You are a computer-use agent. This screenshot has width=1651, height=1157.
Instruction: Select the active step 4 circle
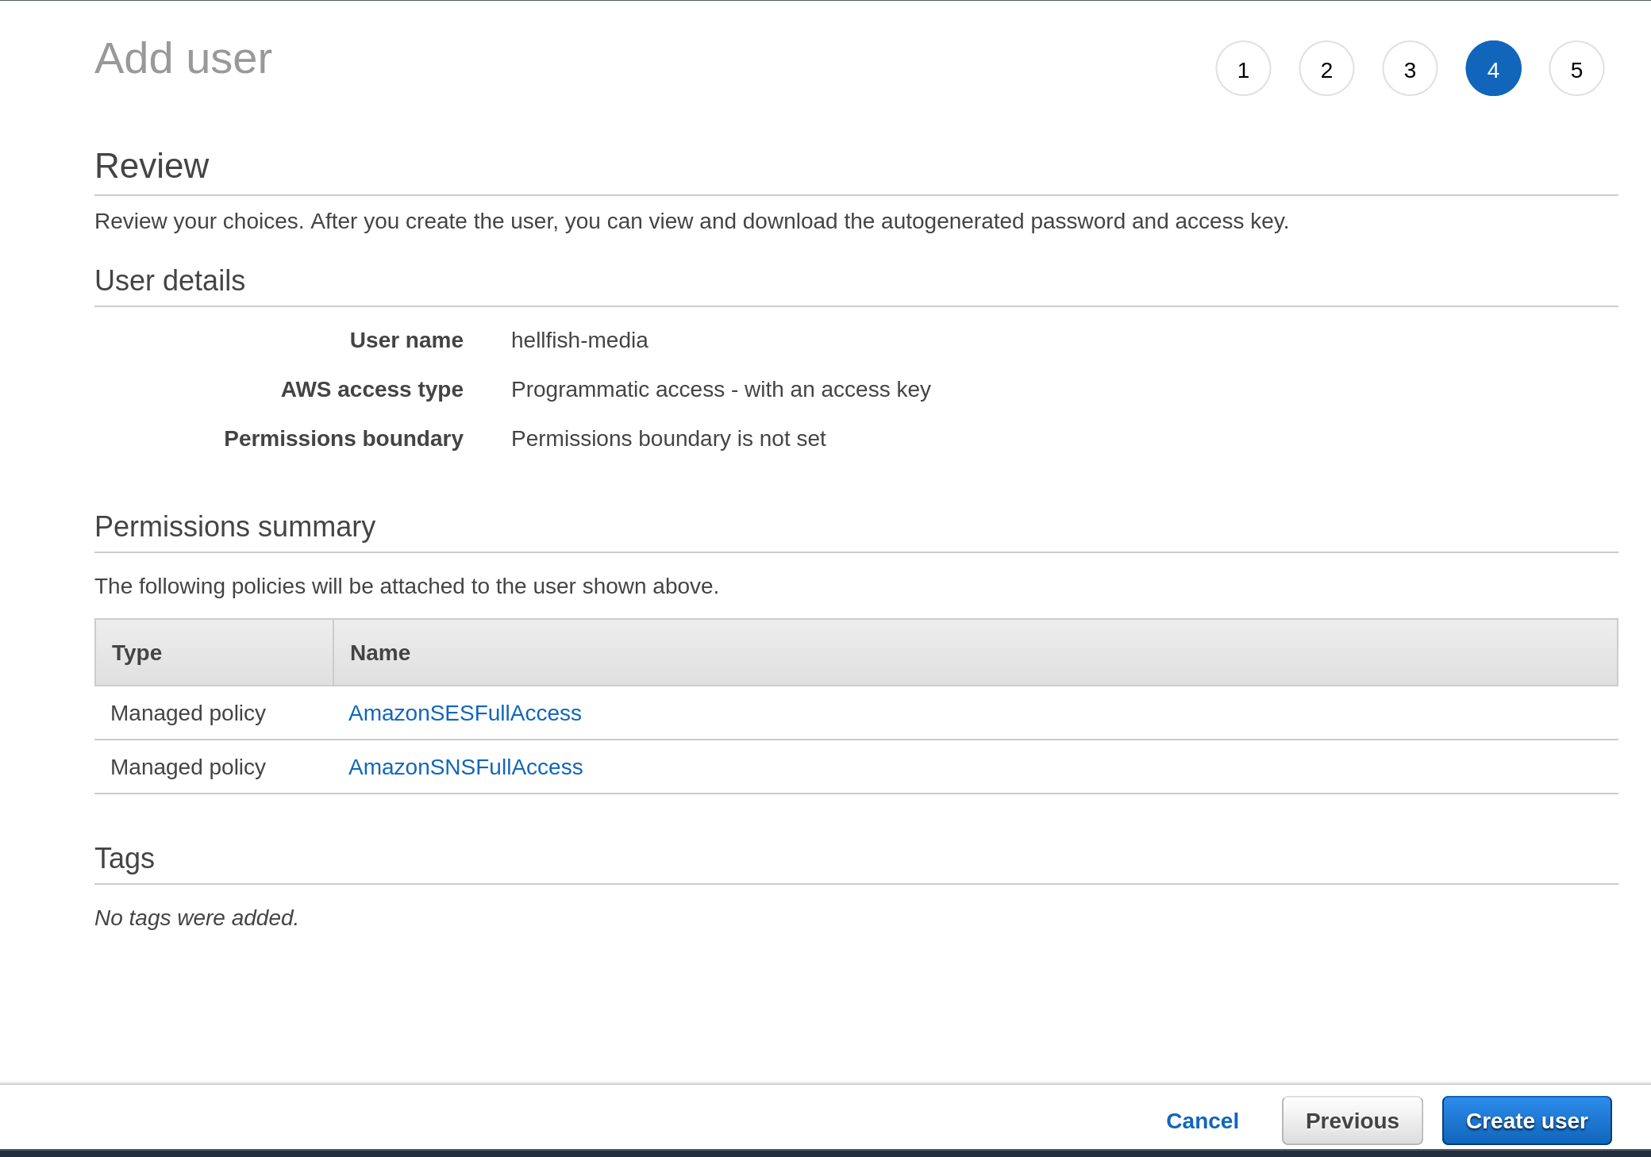(x=1493, y=69)
